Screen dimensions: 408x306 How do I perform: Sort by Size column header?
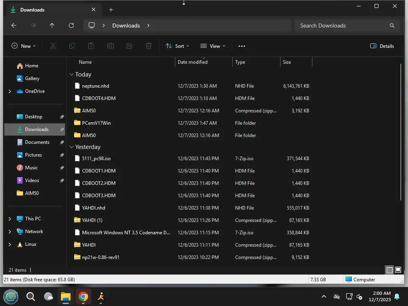pyautogui.click(x=287, y=62)
